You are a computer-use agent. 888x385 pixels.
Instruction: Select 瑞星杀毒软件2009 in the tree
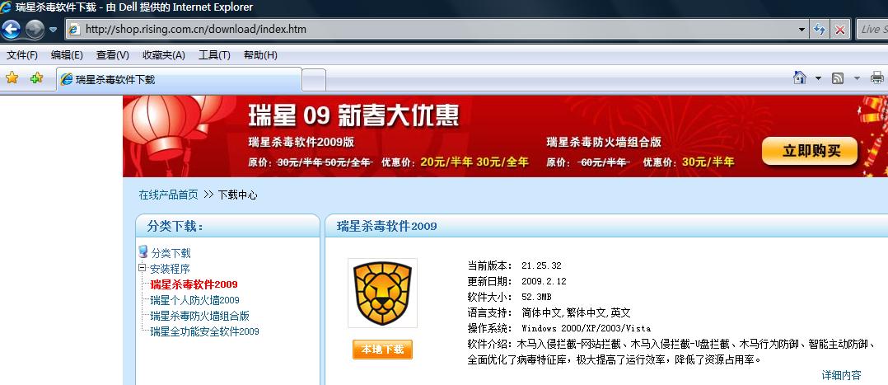pyautogui.click(x=194, y=284)
